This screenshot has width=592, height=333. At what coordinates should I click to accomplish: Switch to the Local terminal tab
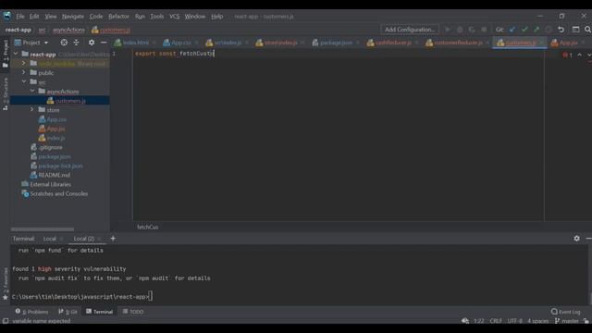pyautogui.click(x=49, y=239)
